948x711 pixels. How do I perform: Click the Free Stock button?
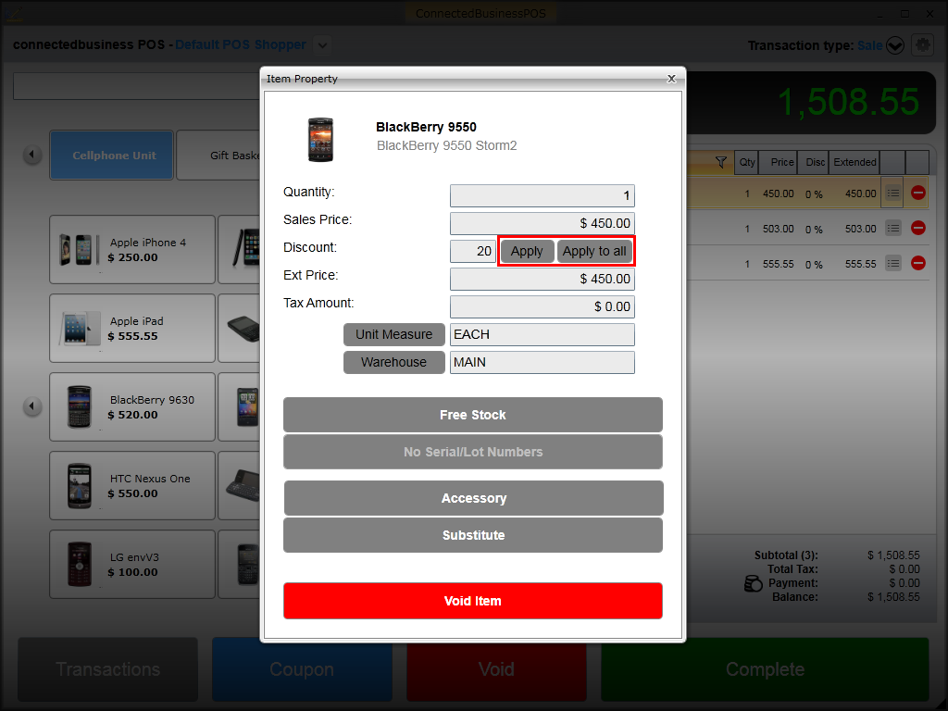pyautogui.click(x=472, y=415)
